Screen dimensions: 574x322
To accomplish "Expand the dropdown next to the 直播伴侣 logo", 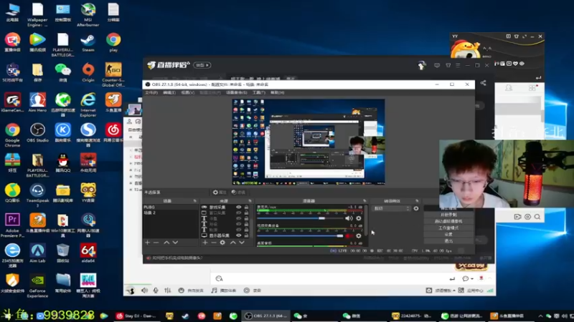I will coord(202,65).
